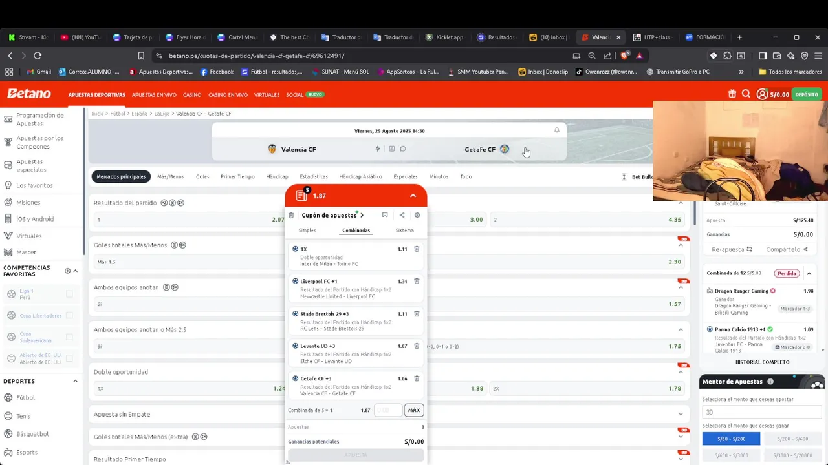The width and height of the screenshot is (828, 465).
Task: Click the Compártelo share link
Action: tap(787, 249)
